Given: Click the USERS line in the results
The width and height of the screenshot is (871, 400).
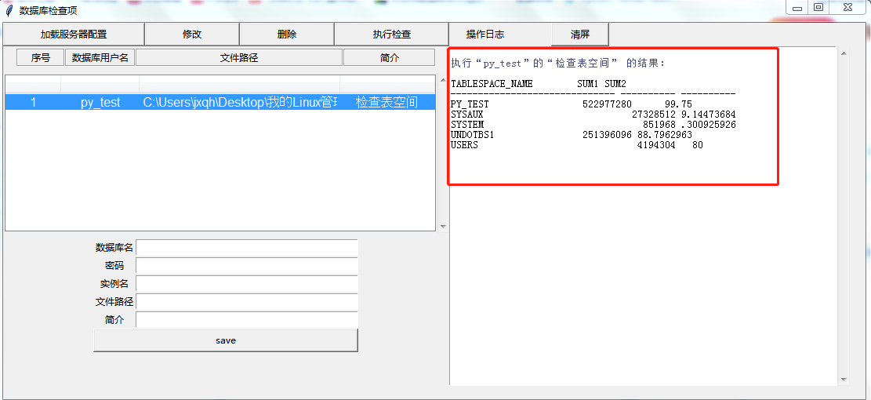Looking at the screenshot, I should click(x=576, y=145).
